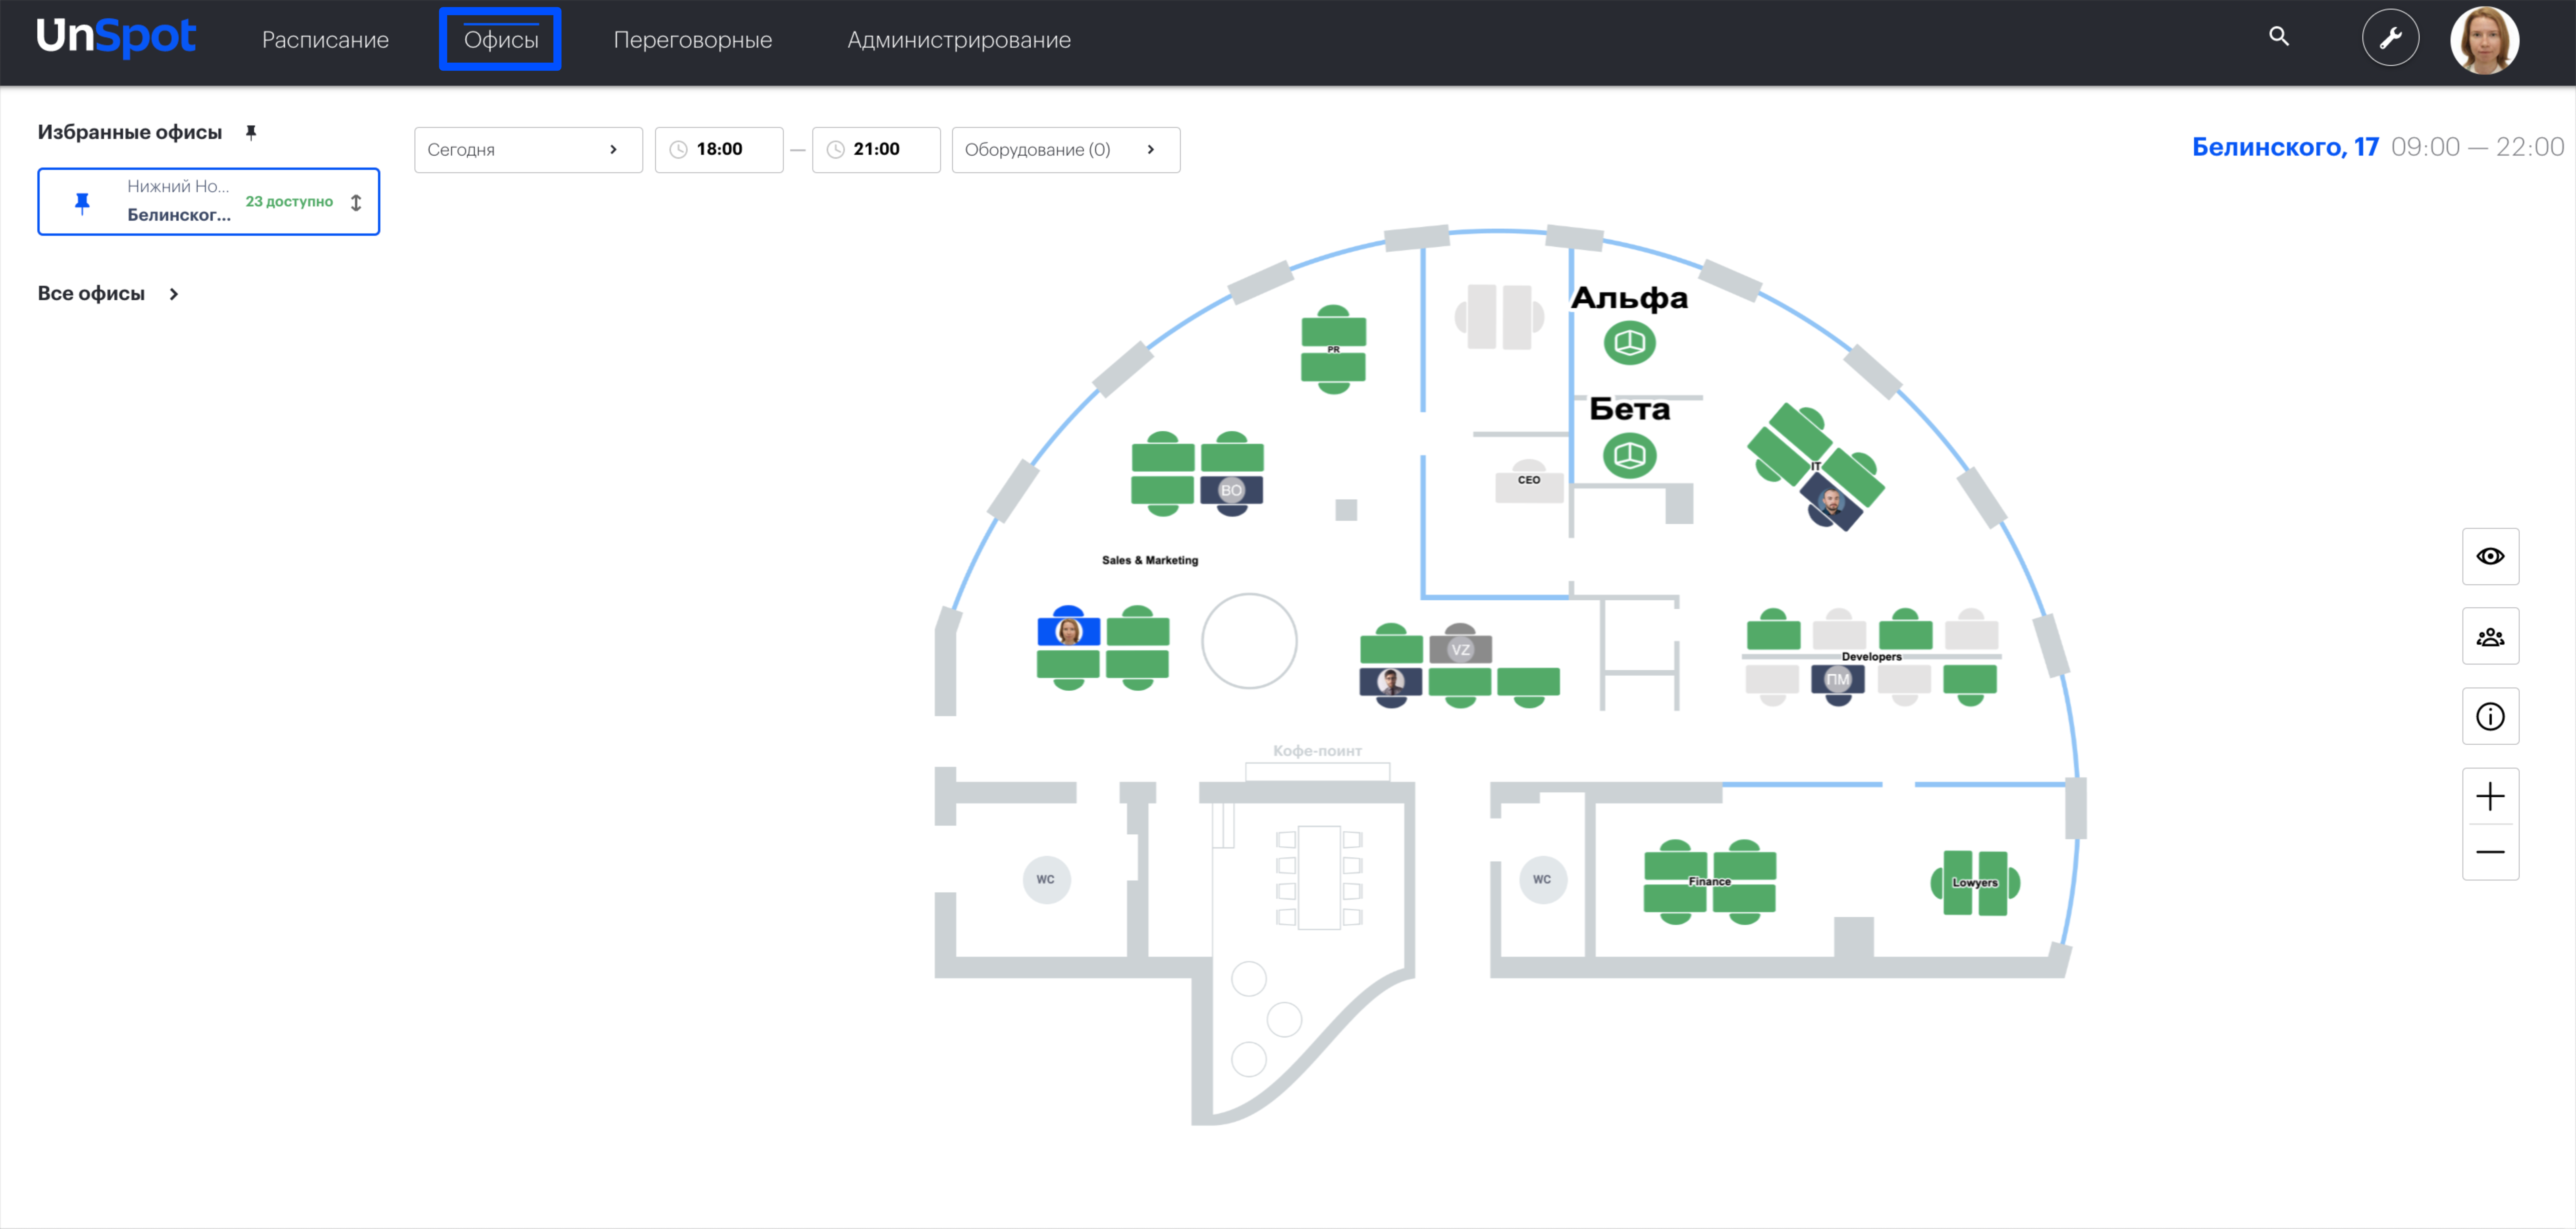Click the Кофе-поинт label

(x=1317, y=751)
